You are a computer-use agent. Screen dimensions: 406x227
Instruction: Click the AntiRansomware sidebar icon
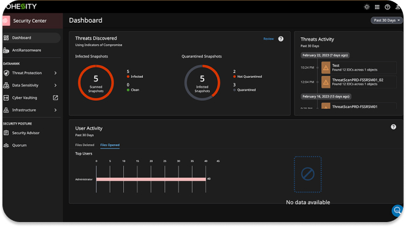click(6, 50)
